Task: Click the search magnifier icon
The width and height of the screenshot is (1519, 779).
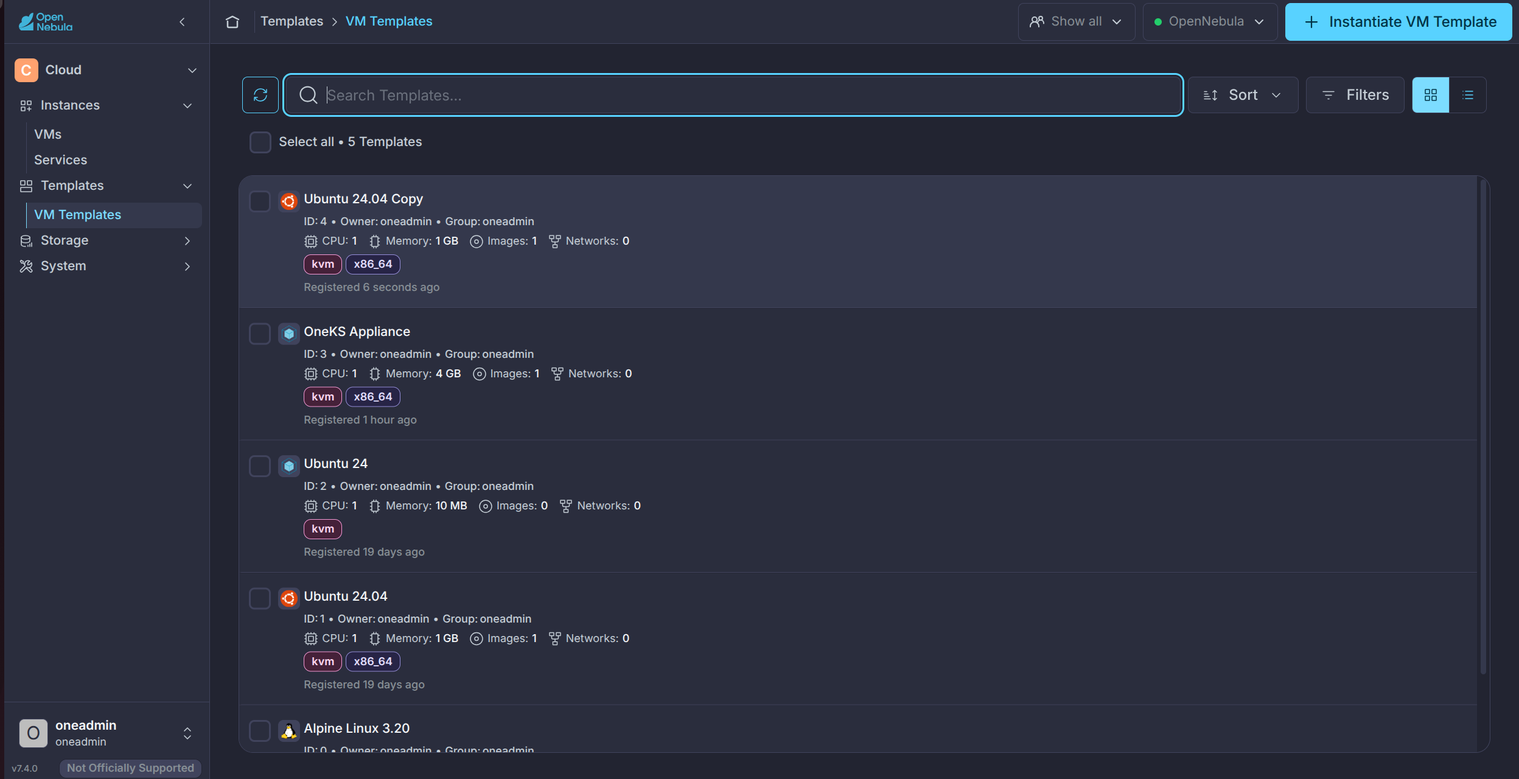Action: point(309,95)
